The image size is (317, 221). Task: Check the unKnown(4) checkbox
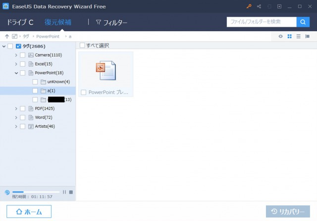pyautogui.click(x=35, y=82)
